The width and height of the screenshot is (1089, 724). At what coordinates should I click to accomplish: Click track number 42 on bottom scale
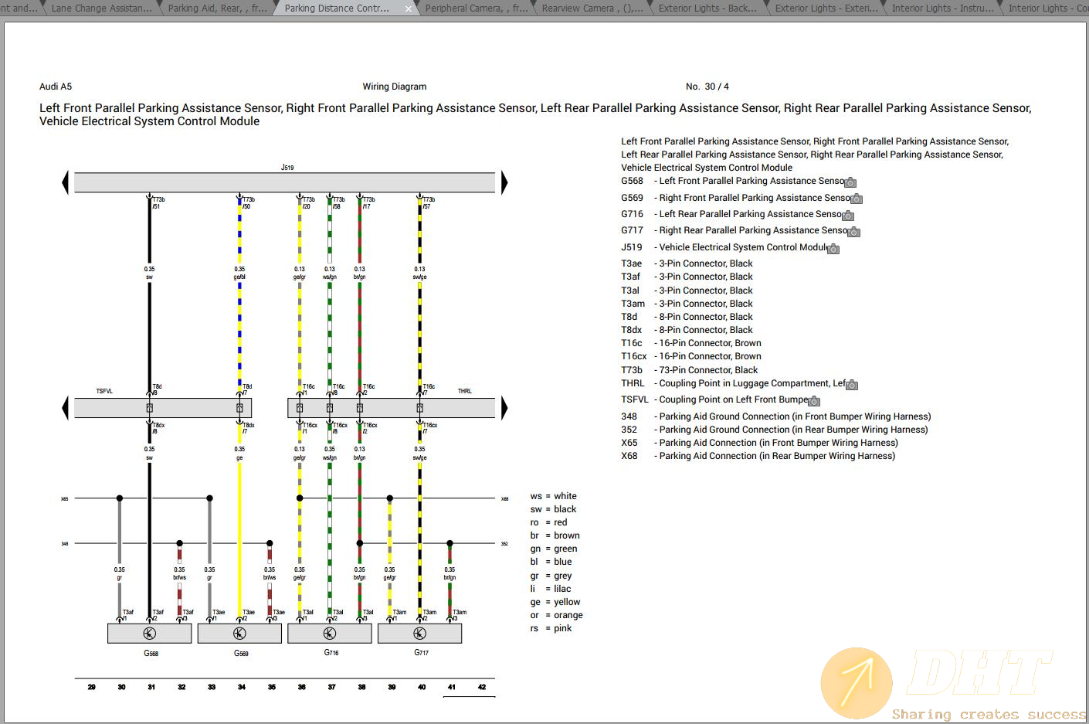point(482,687)
